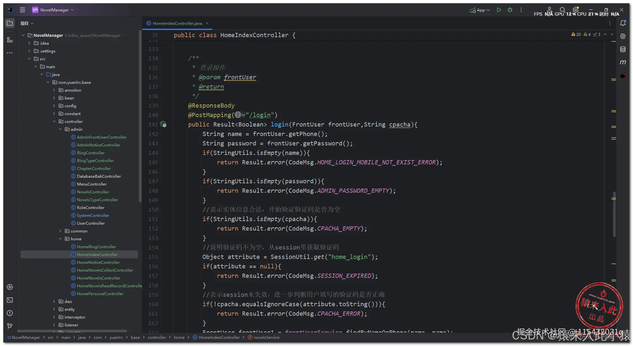The image size is (633, 346).
Task: Start debugging the App configuration
Action: (510, 10)
